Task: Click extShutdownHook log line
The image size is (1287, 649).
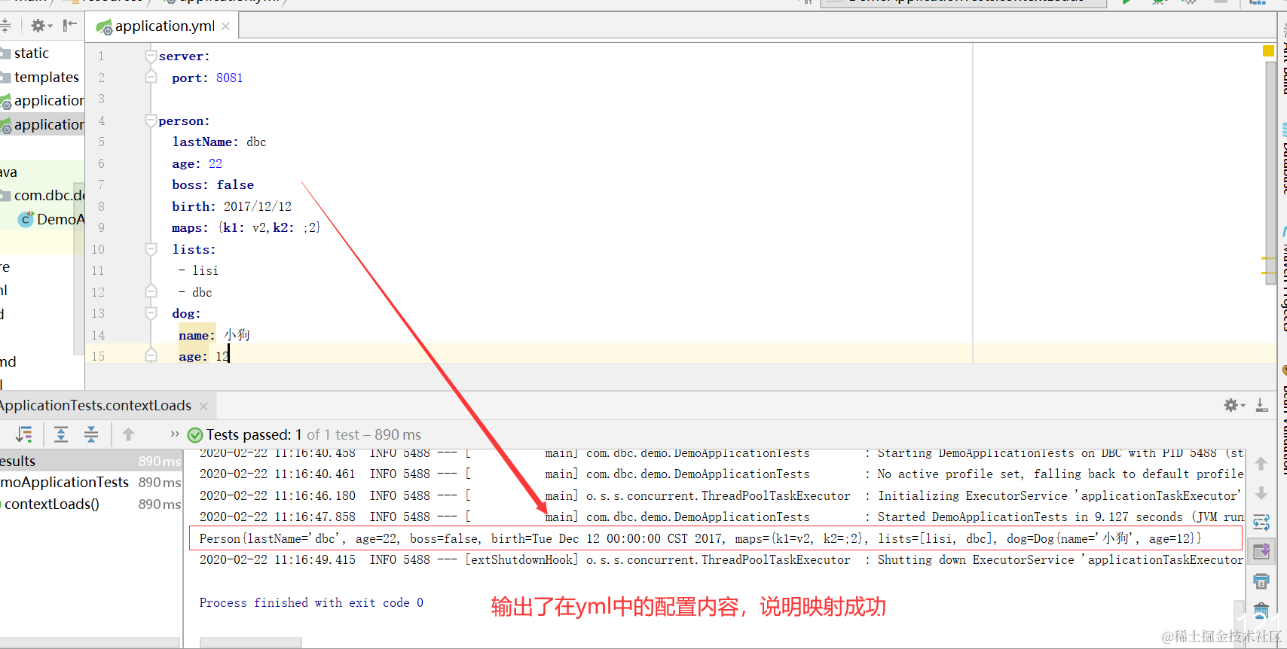Action: 721,560
